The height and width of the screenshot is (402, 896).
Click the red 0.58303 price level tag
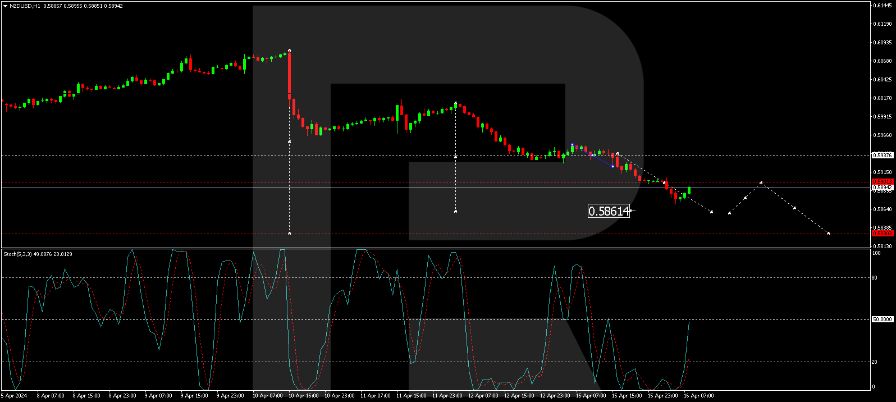coord(882,234)
